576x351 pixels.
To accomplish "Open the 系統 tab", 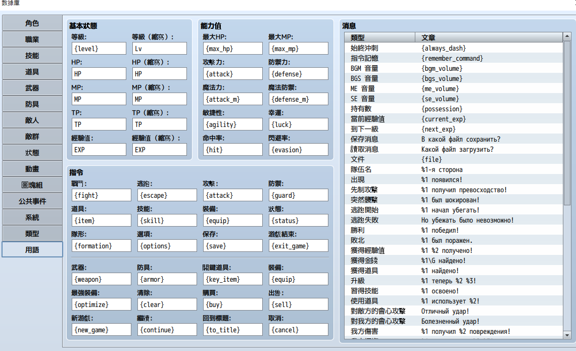I will [32, 217].
